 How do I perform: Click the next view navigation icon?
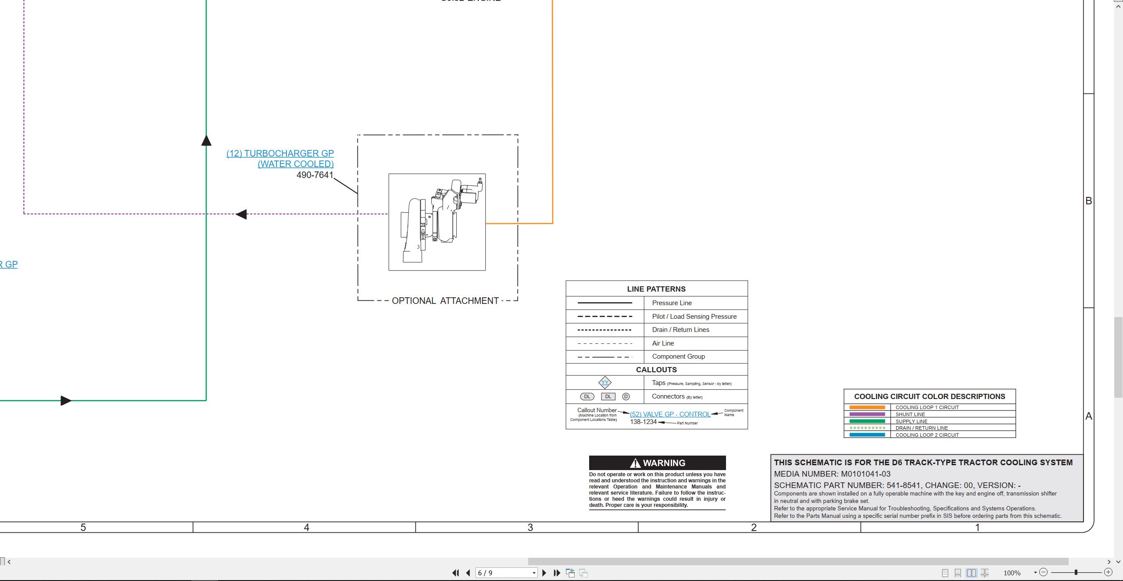(583, 573)
